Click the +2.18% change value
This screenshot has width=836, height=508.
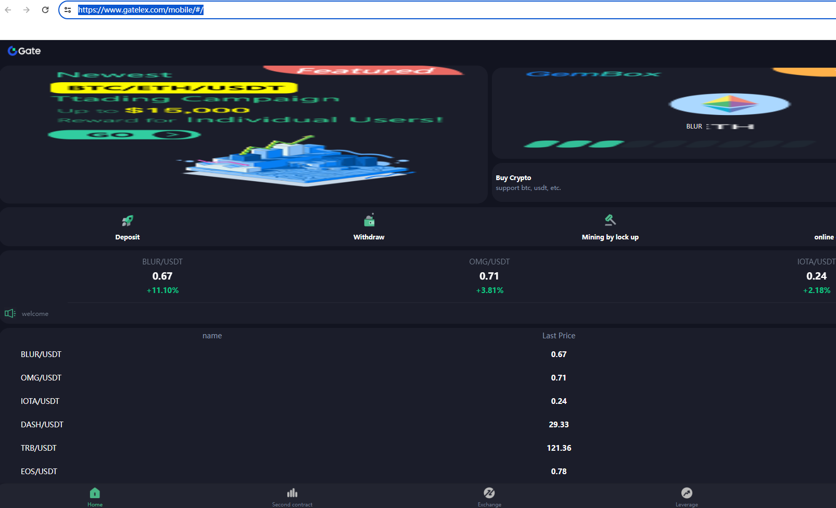(x=817, y=290)
